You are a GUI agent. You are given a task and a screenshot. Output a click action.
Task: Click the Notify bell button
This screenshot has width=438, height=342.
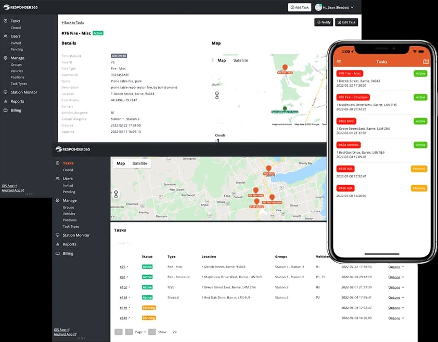click(324, 22)
